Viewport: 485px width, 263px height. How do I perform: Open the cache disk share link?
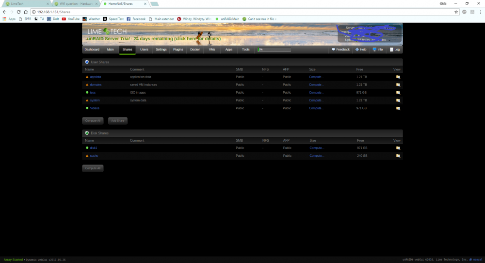94,156
